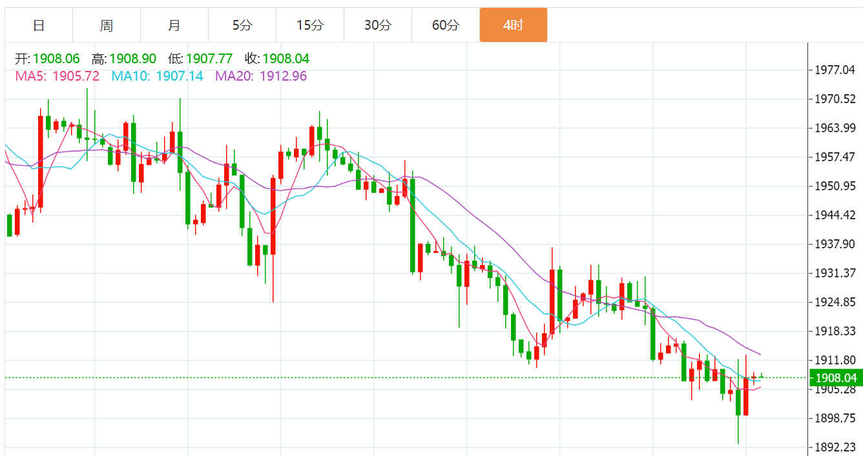Click the 1898.75 price axis label

(x=836, y=418)
